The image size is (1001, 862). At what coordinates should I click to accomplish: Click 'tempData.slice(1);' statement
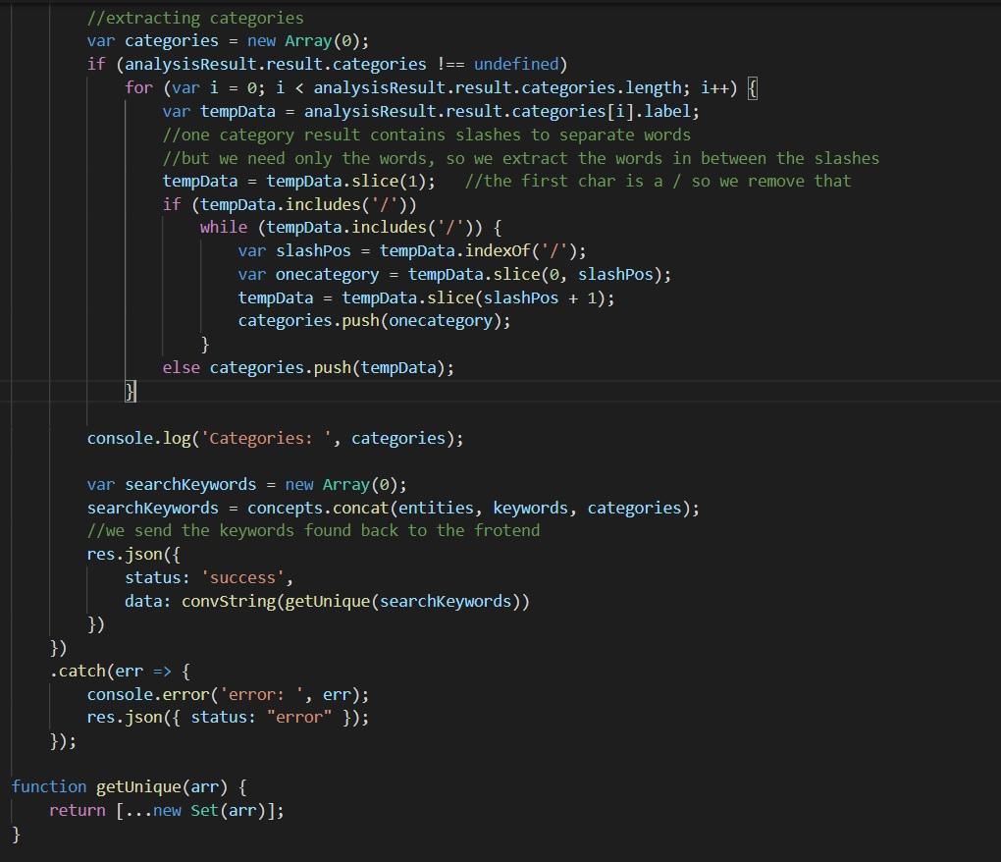[351, 182]
